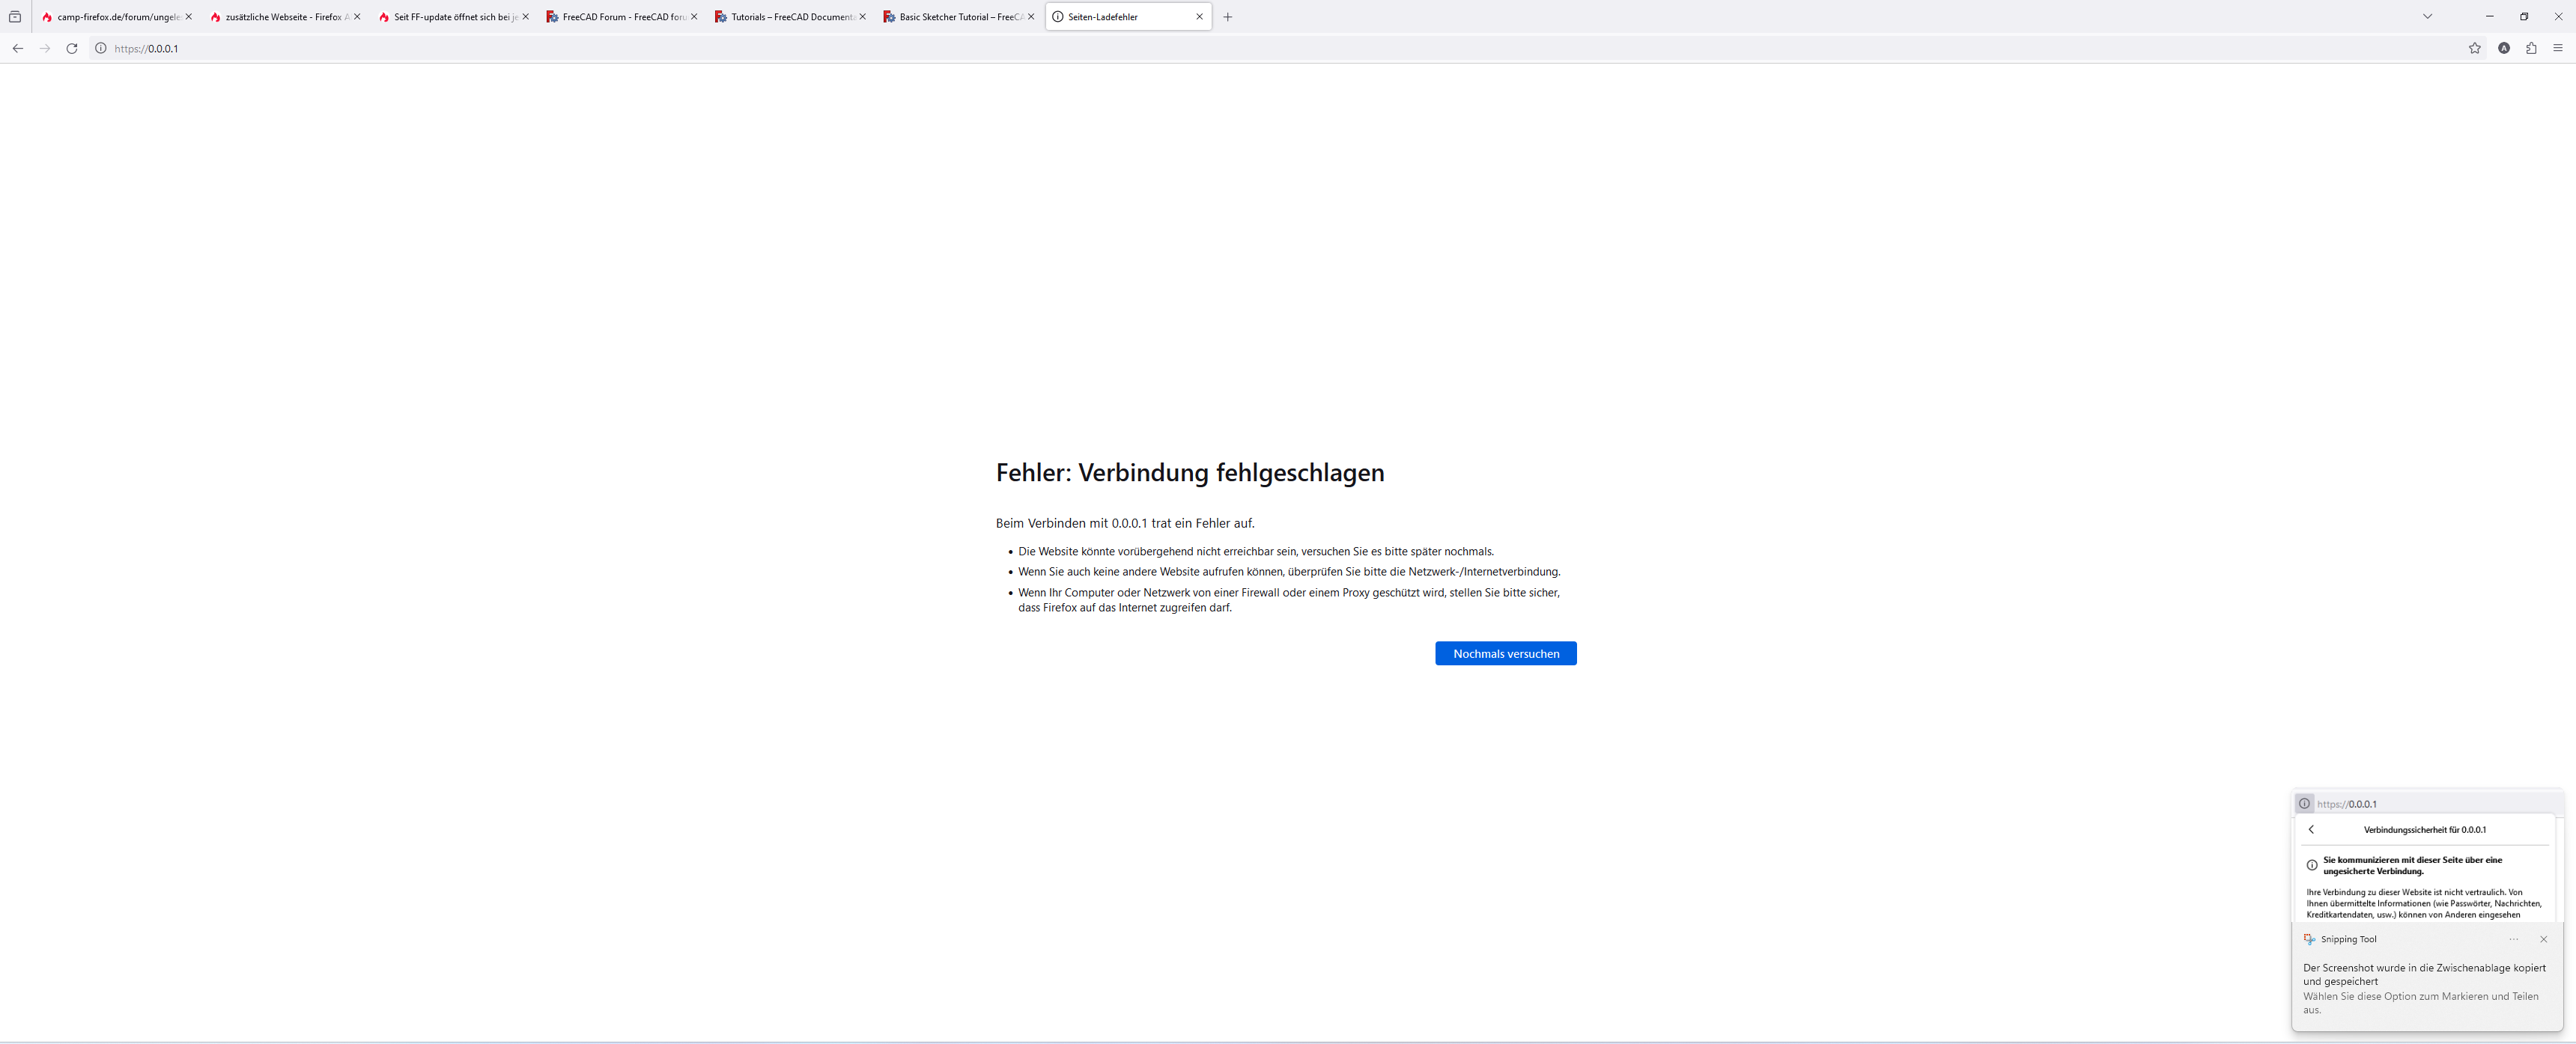
Task: Open the Firefox View icon left of tabs
Action: (x=15, y=17)
